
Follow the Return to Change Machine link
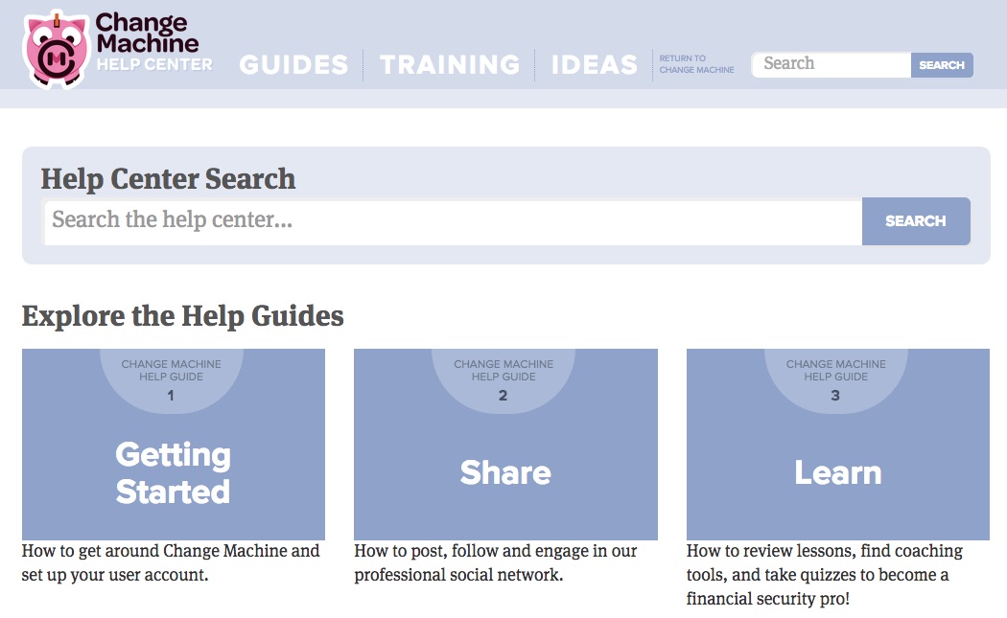696,64
